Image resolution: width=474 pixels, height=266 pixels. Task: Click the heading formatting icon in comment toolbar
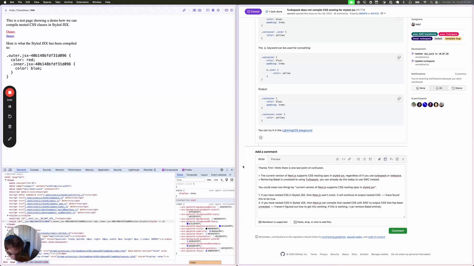click(337, 159)
